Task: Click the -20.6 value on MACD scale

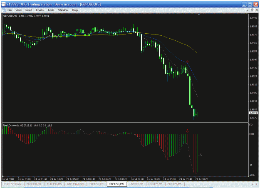Action: 252,175
